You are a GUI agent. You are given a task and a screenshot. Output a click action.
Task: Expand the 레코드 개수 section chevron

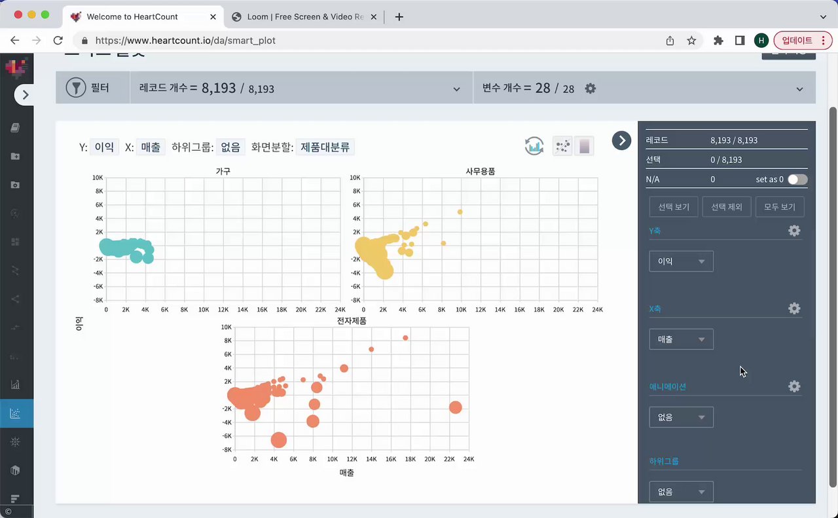pos(457,89)
